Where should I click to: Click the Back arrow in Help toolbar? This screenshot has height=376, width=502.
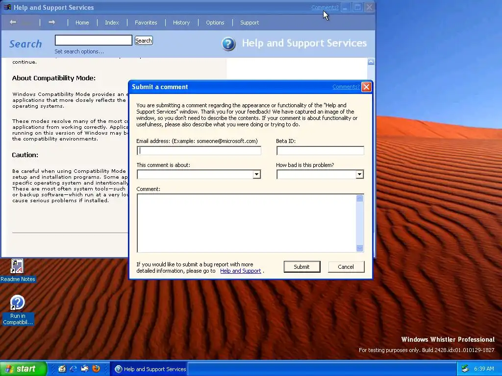(13, 22)
